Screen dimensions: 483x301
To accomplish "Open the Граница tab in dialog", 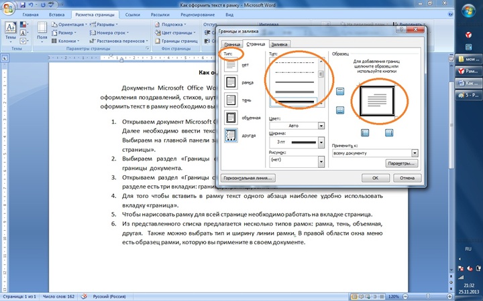I will coord(232,44).
